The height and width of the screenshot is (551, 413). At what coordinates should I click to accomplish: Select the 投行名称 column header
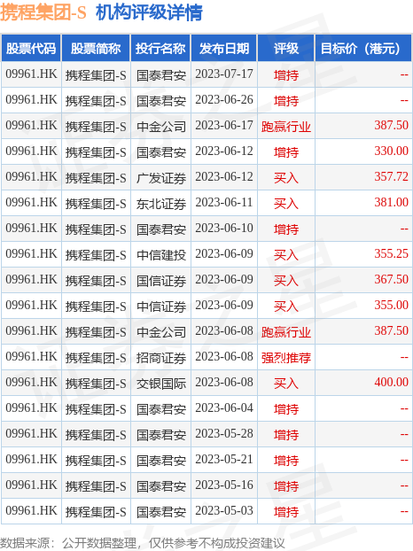pos(160,48)
